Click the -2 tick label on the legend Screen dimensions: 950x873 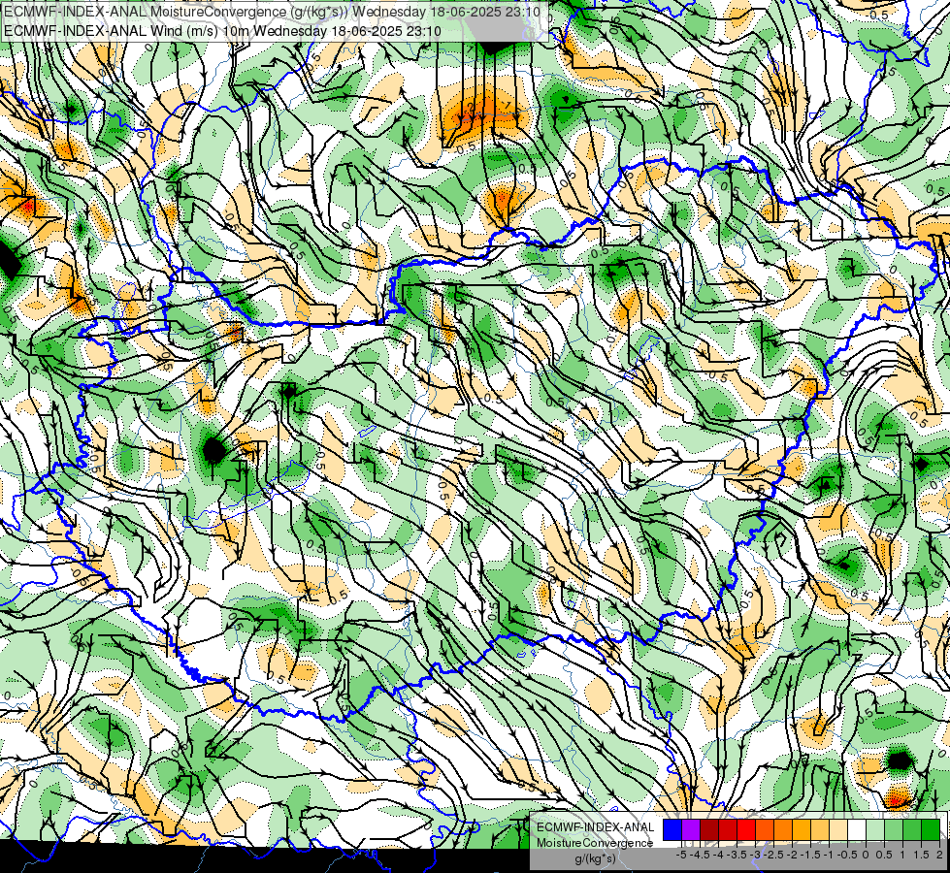(x=793, y=855)
